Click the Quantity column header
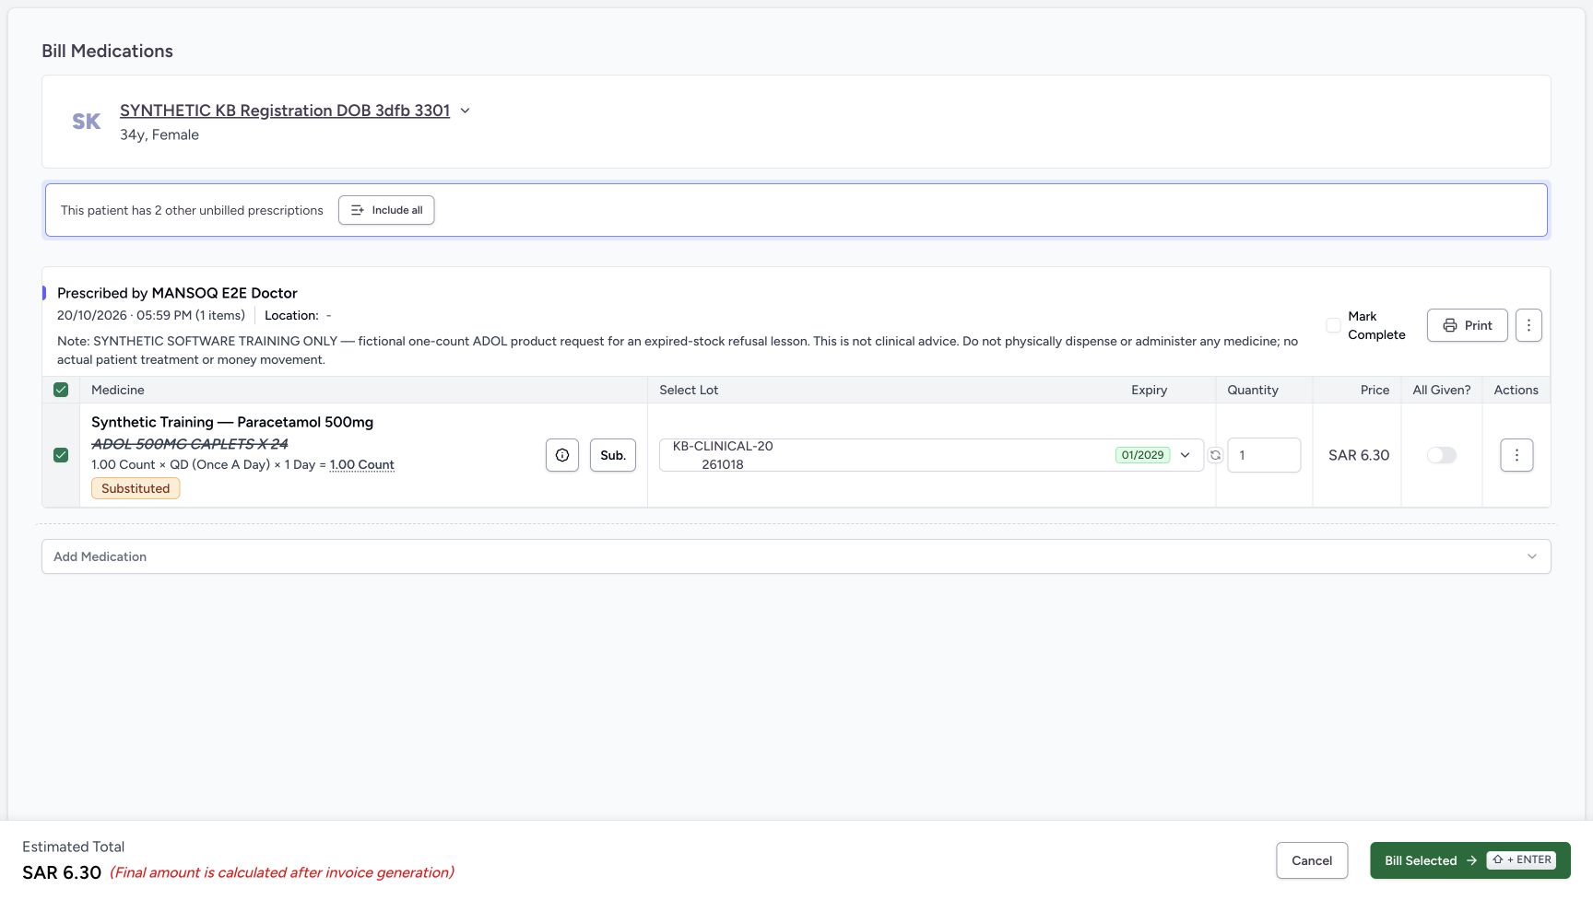Screen dimensions: 1593x900 click(1253, 390)
